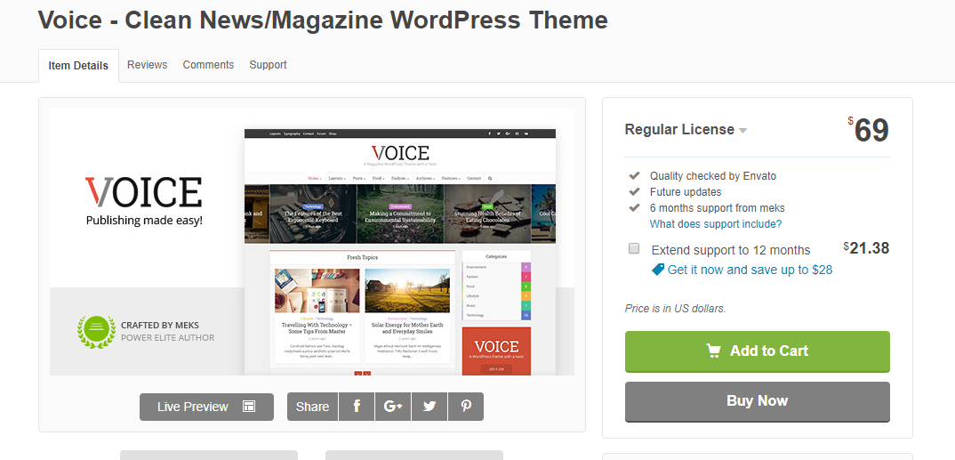Click the 'Price is in US dollars.' note
The height and width of the screenshot is (460, 955).
676,308
